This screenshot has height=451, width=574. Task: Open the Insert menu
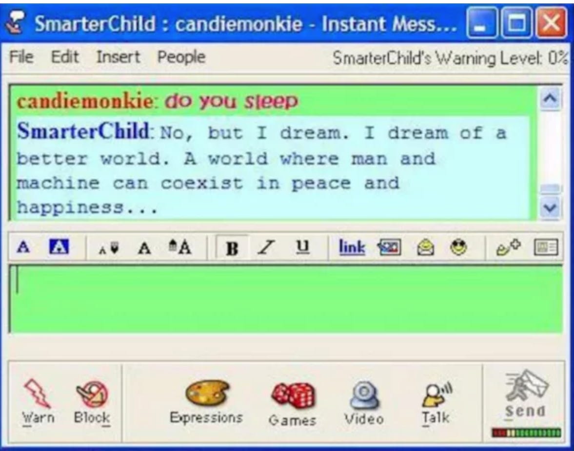coord(118,57)
